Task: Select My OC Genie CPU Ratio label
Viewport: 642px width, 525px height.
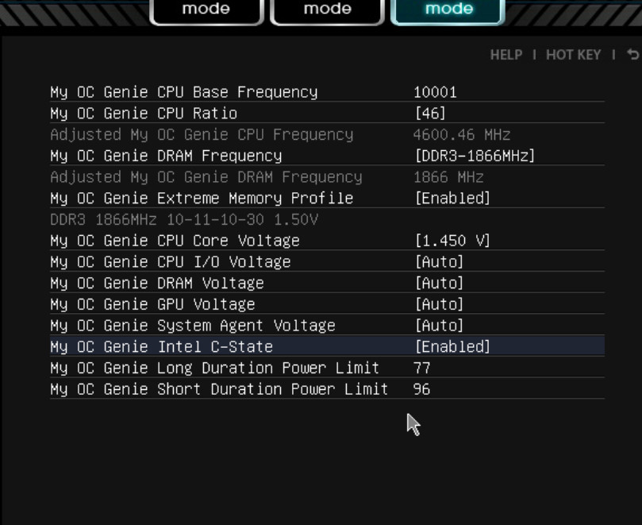Action: tap(144, 114)
